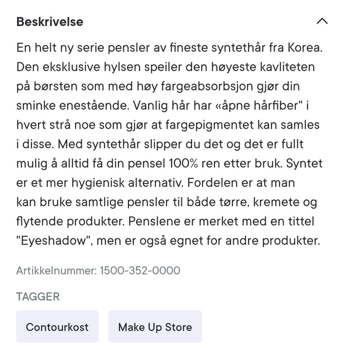Click the Beskrivelse heading

(x=50, y=21)
